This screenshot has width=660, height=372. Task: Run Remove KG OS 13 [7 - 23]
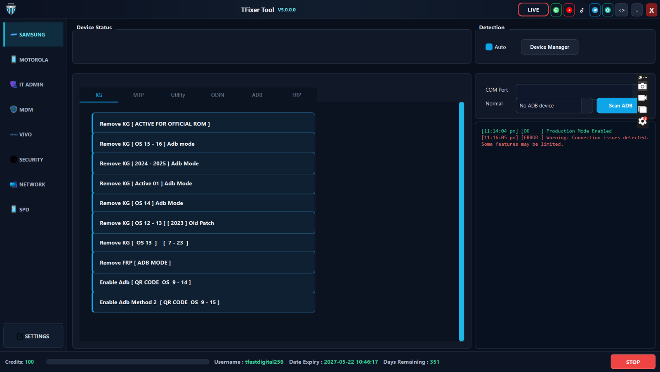click(x=203, y=243)
